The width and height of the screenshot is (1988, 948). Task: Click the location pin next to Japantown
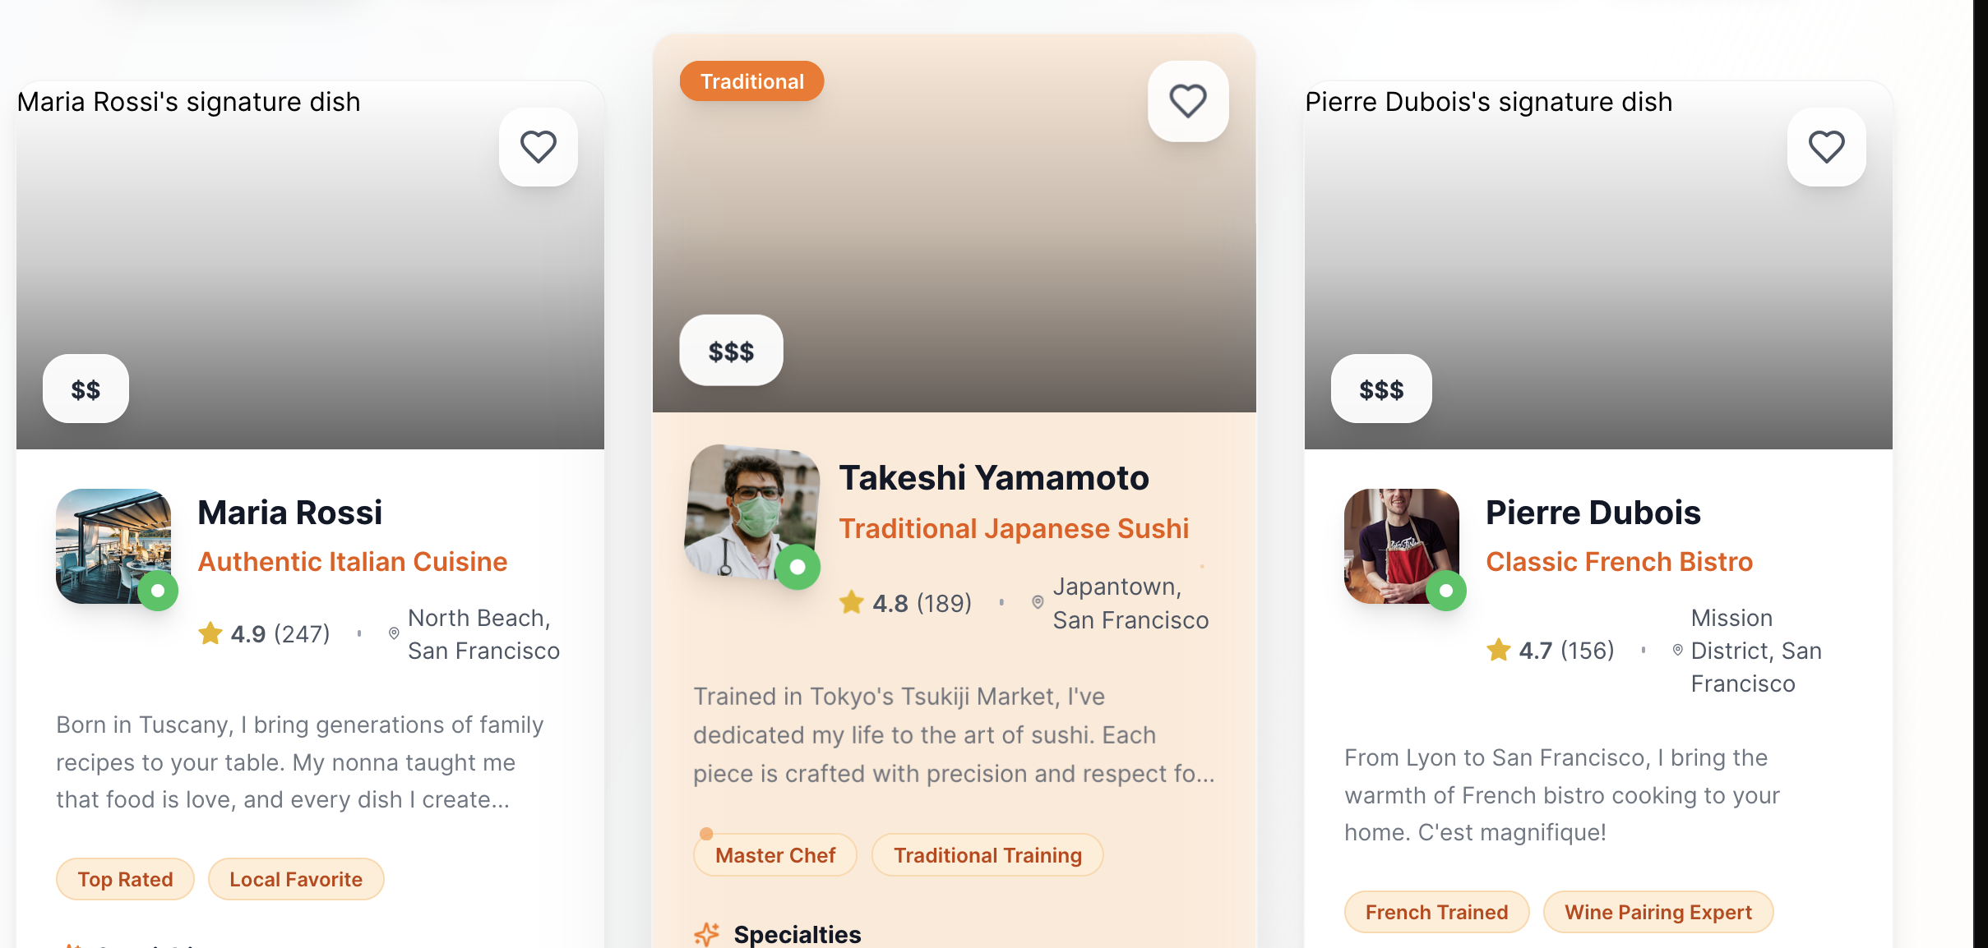click(x=1038, y=602)
